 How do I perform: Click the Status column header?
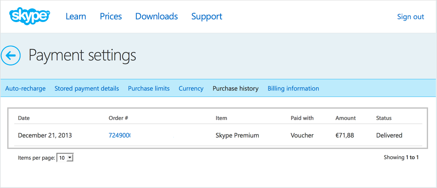point(384,118)
